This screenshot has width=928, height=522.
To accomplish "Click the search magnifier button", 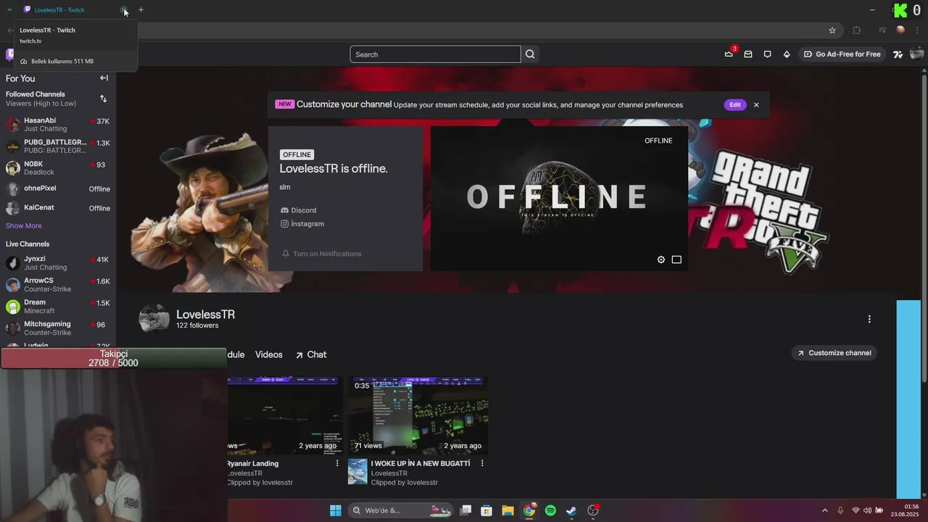I will click(x=530, y=54).
